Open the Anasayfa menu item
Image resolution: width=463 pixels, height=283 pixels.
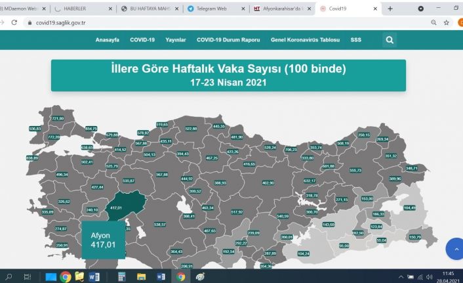[x=107, y=40]
